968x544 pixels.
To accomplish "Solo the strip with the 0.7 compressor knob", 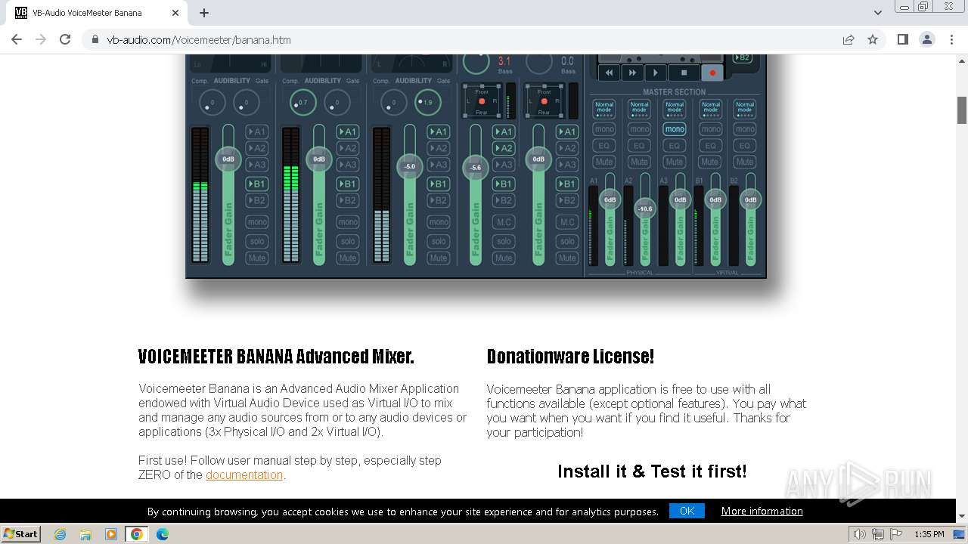I will pyautogui.click(x=348, y=241).
